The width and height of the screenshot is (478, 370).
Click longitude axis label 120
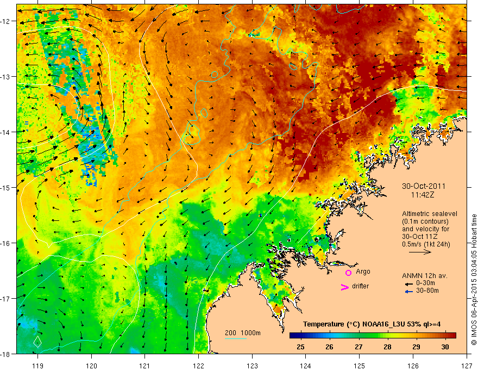tap(91, 366)
